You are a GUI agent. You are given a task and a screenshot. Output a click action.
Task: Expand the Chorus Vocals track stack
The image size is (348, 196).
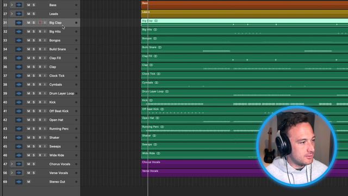[x=12, y=164]
